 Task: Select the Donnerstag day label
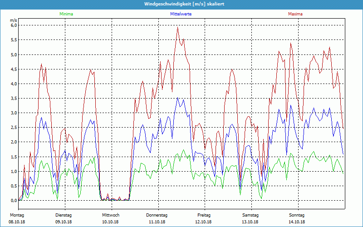click(x=157, y=215)
